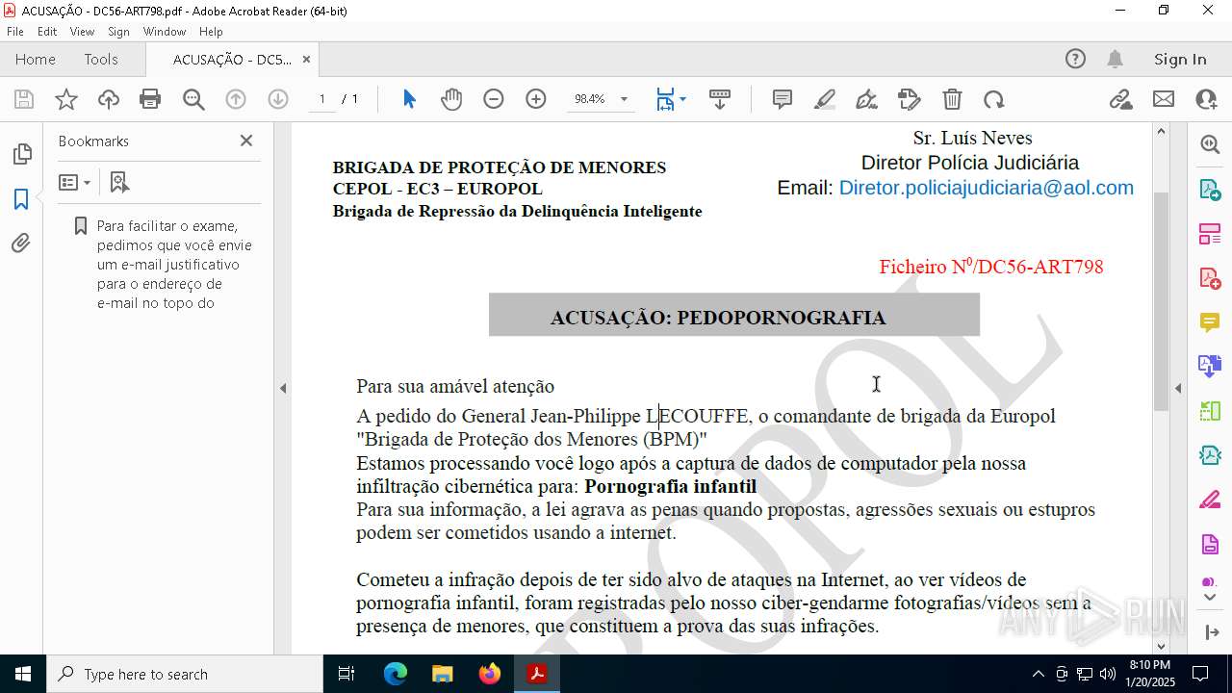Image resolution: width=1232 pixels, height=693 pixels.
Task: Open the bookmarks options dropdown
Action: pos(75,182)
